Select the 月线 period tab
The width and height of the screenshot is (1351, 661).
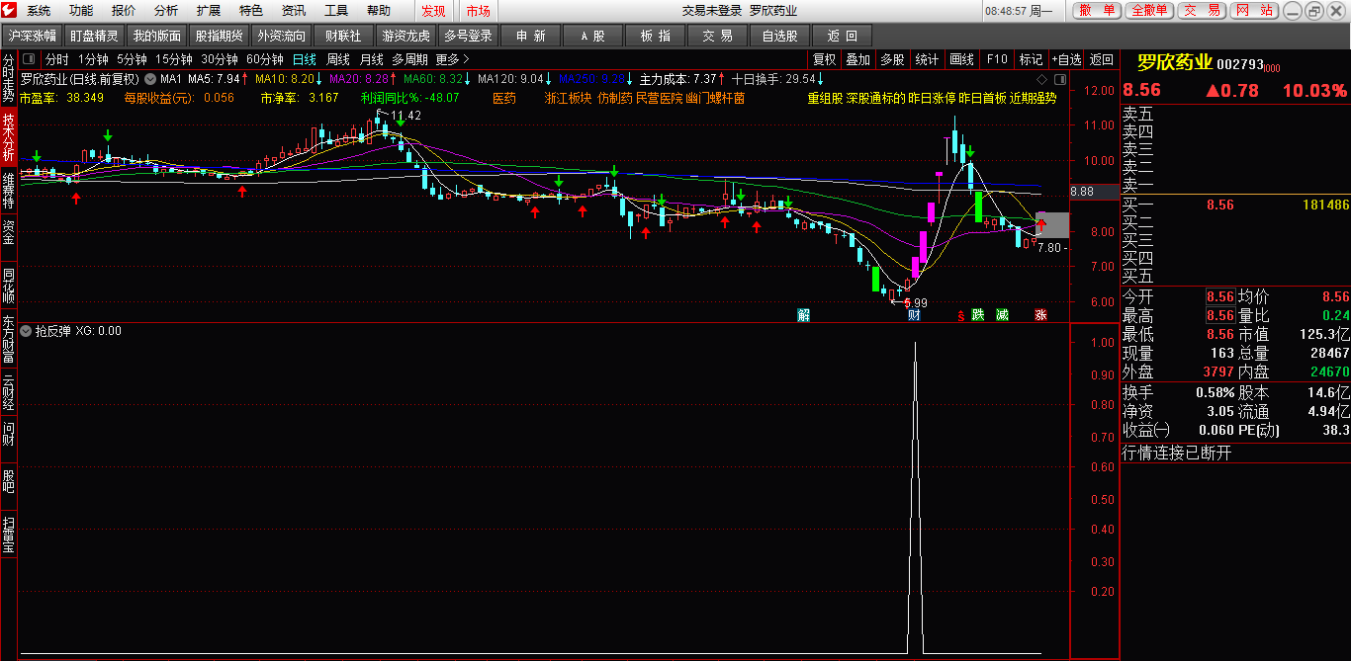372,59
